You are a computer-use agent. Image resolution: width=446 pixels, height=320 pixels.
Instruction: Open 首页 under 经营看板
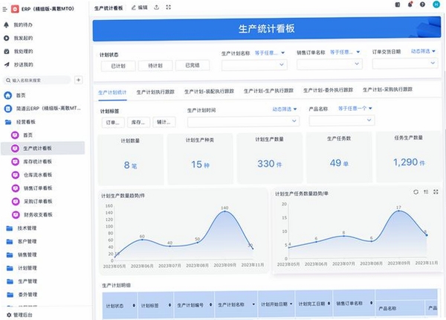pos(22,135)
